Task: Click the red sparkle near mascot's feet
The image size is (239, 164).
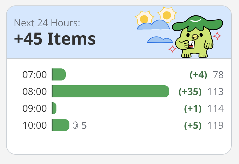Action: coord(172,49)
